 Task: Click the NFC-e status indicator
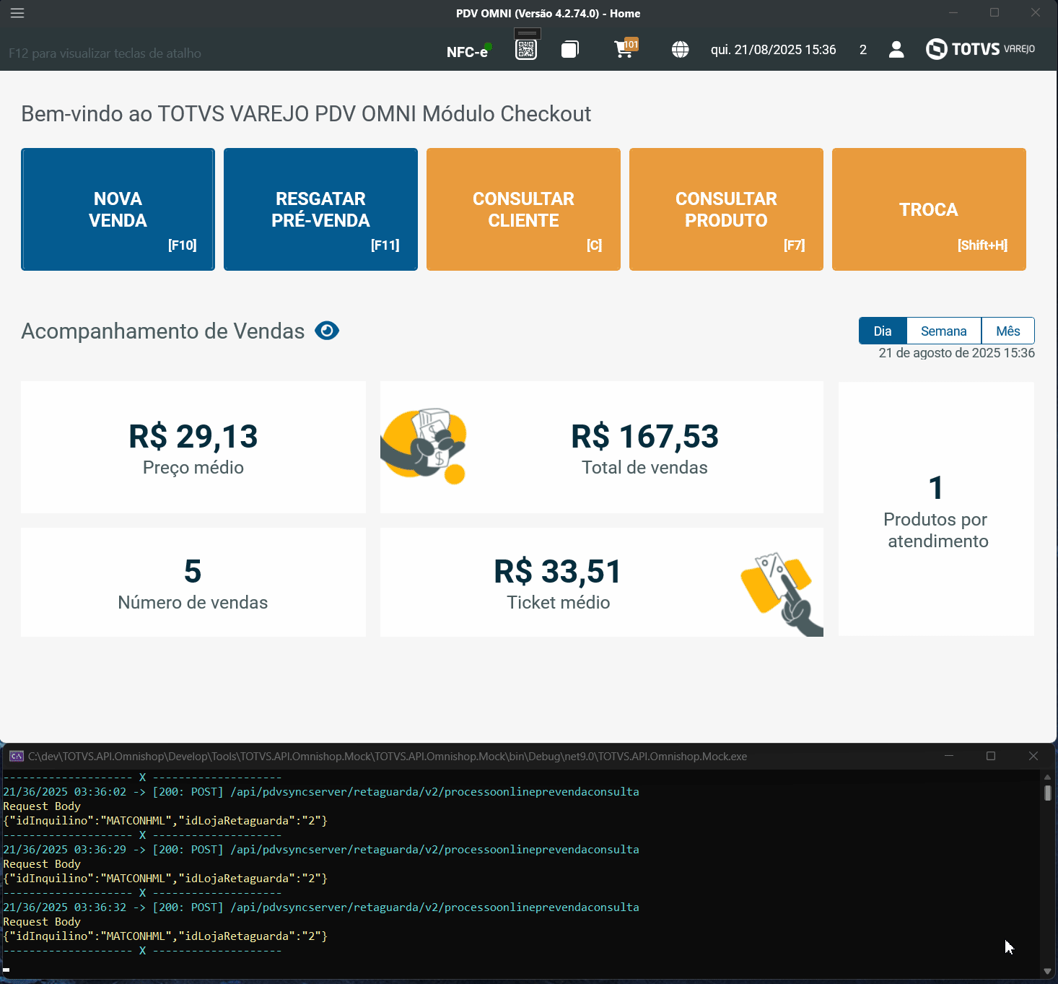click(x=469, y=51)
